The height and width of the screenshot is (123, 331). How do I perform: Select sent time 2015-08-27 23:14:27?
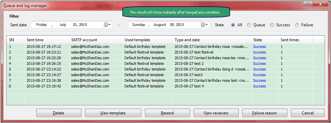tap(44, 75)
